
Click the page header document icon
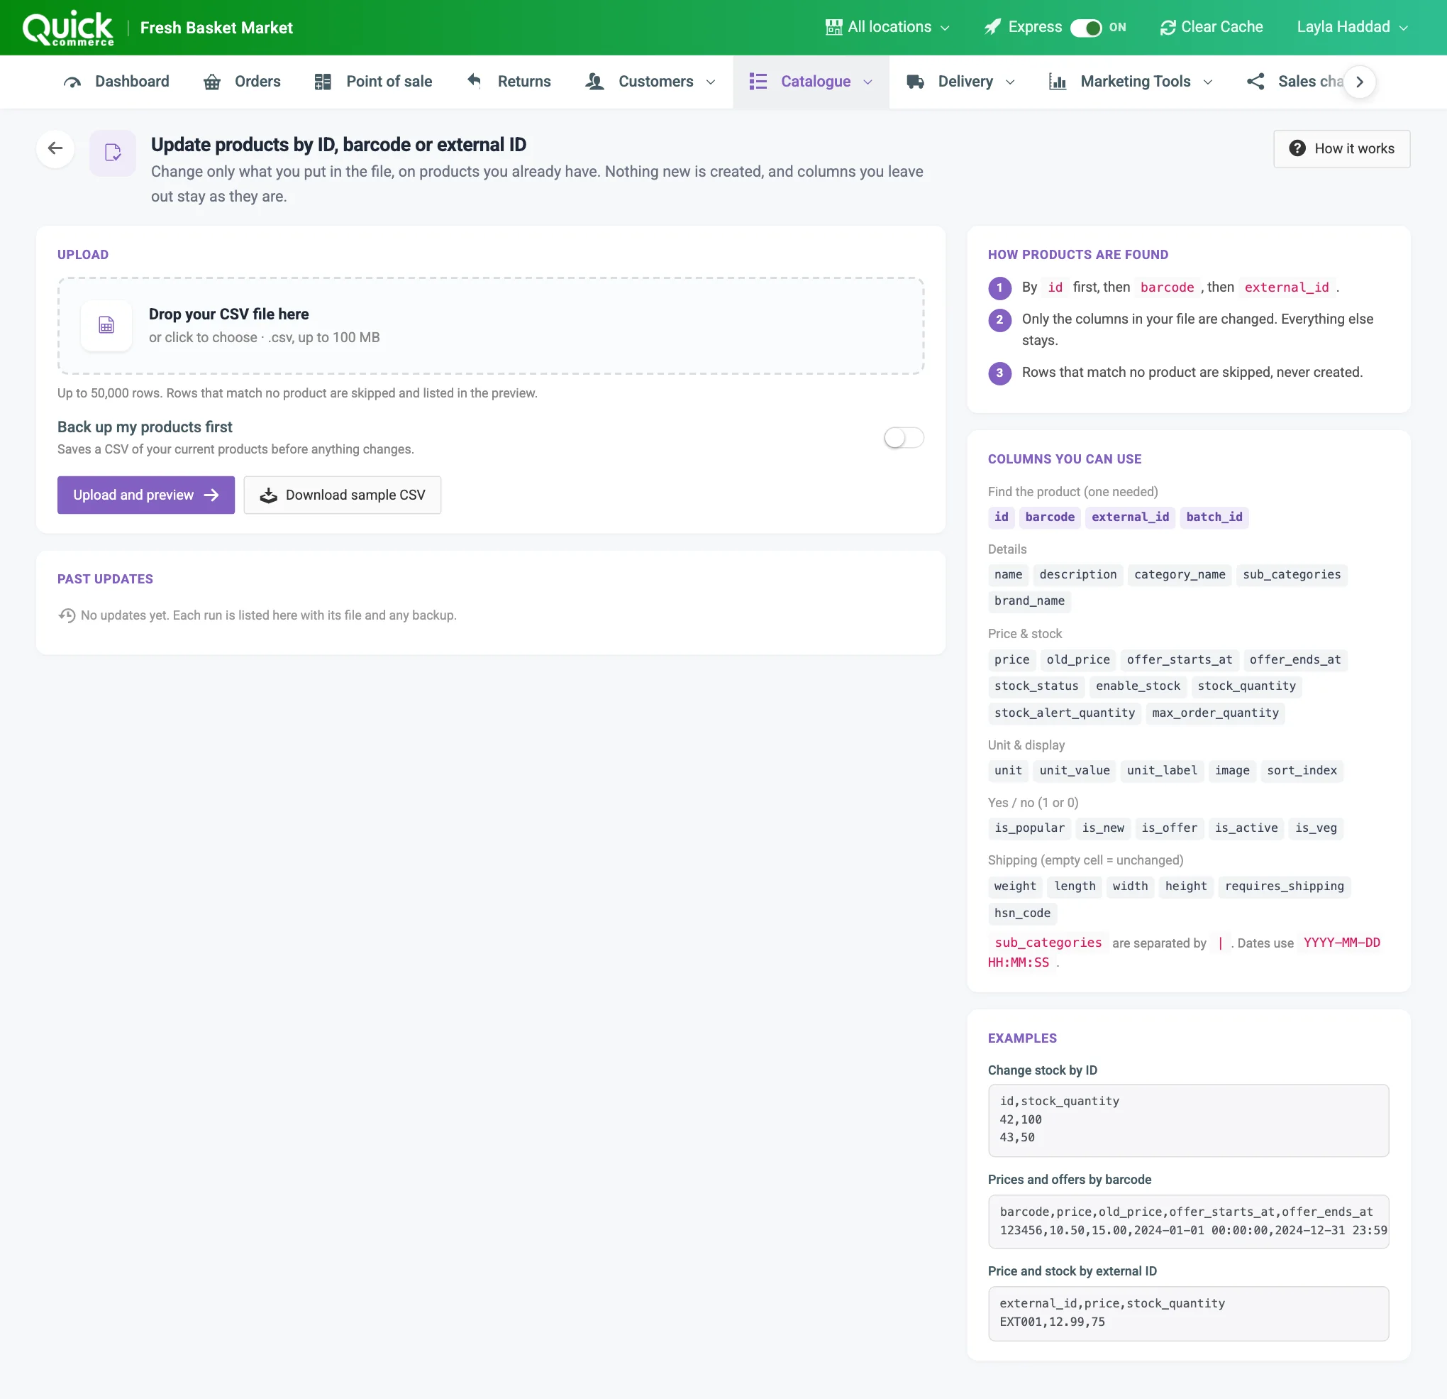(x=112, y=153)
